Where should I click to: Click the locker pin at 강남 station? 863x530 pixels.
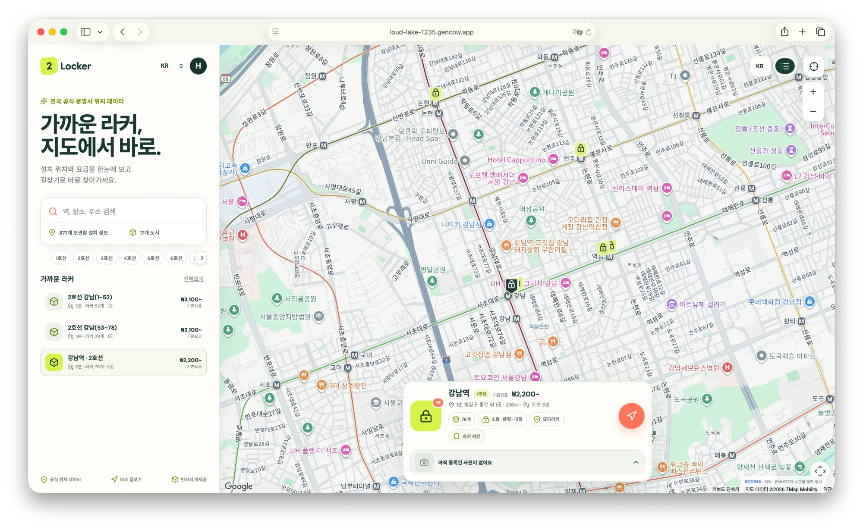click(511, 285)
